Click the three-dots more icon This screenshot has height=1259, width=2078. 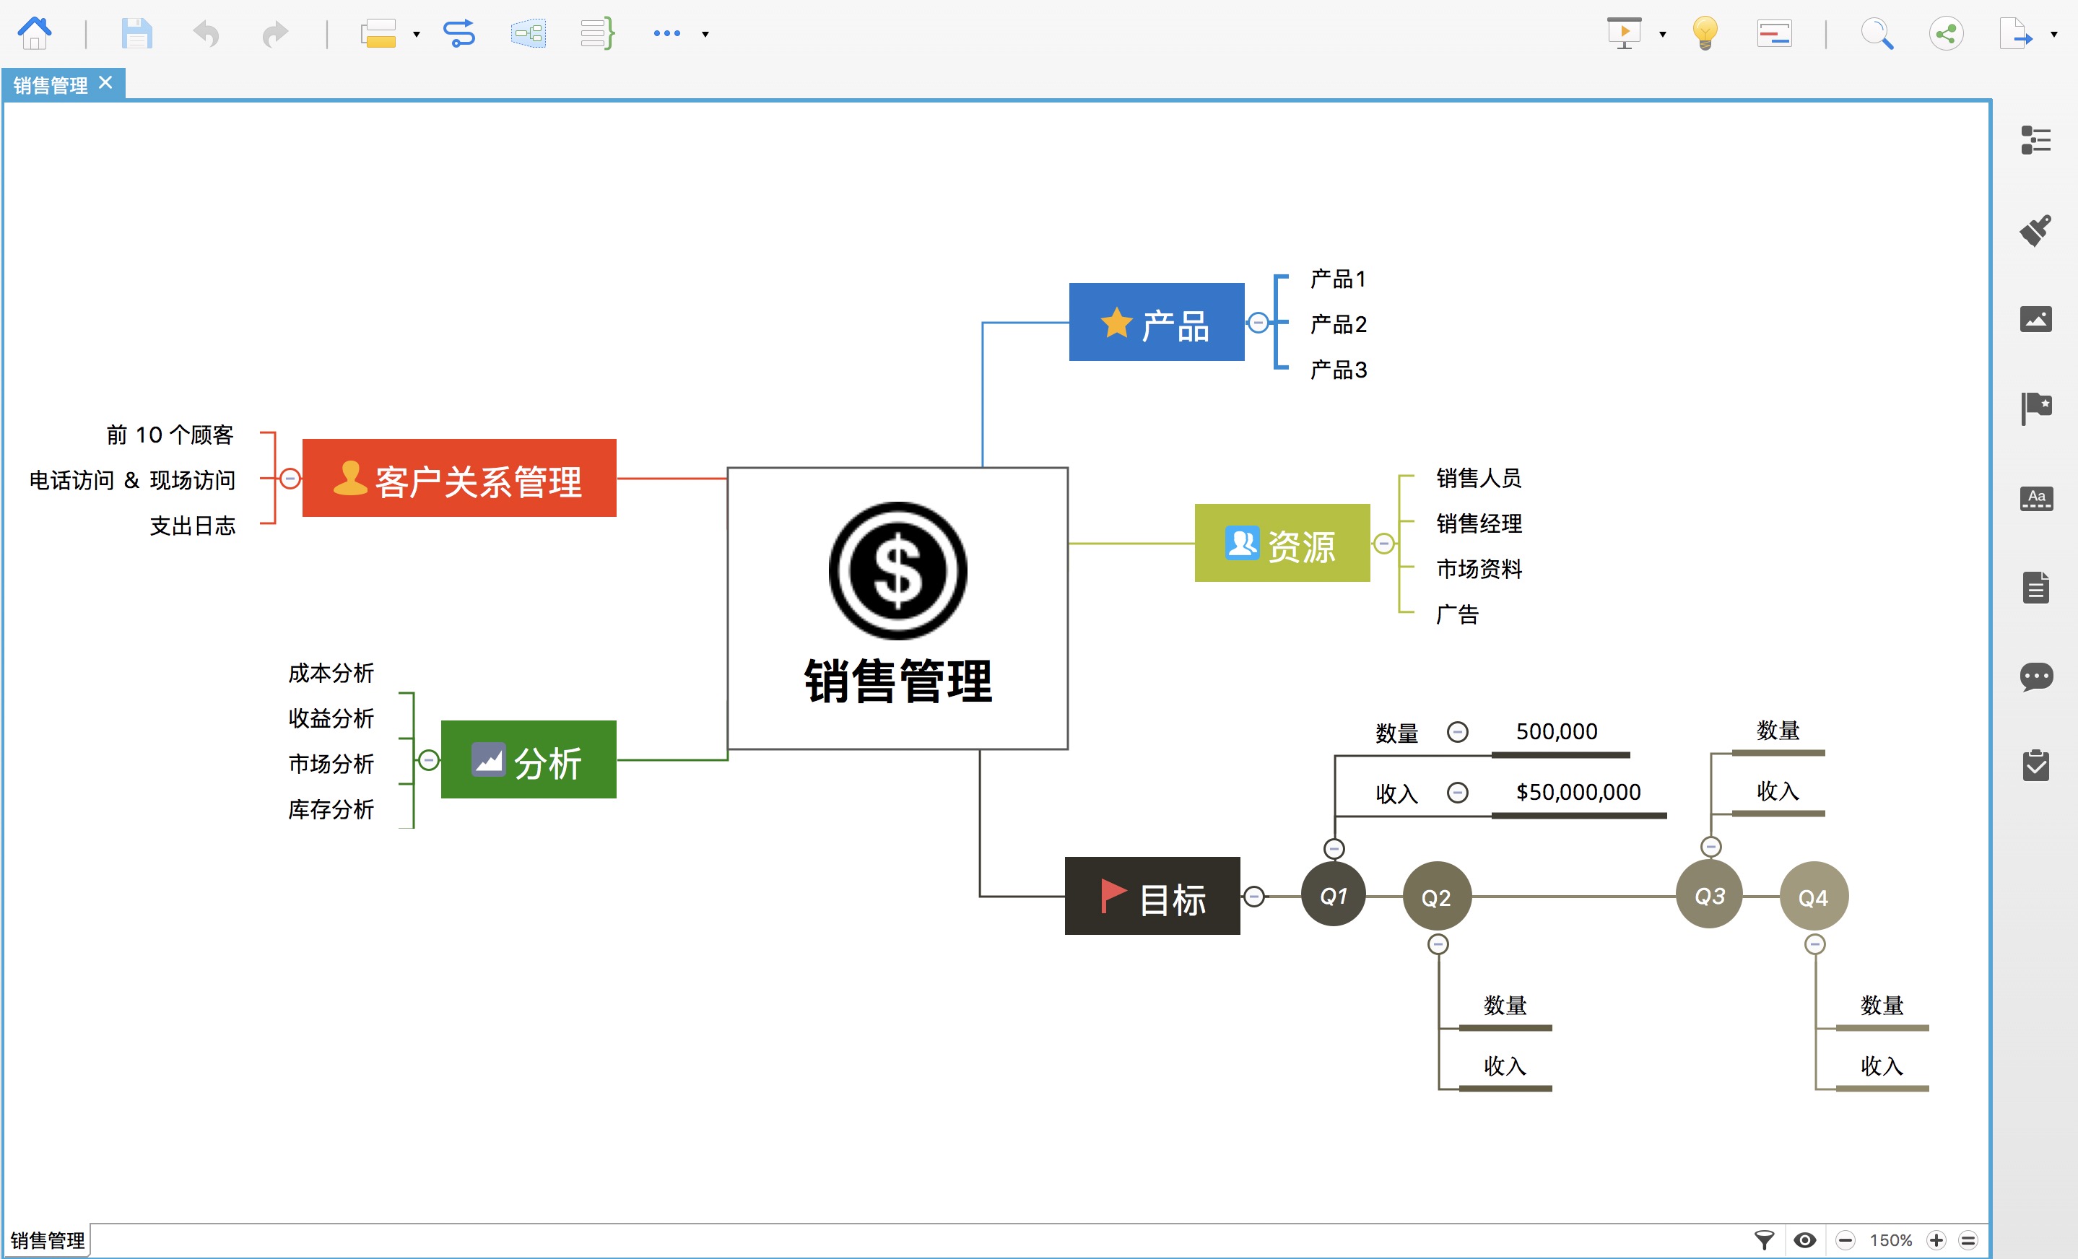pyautogui.click(x=666, y=34)
